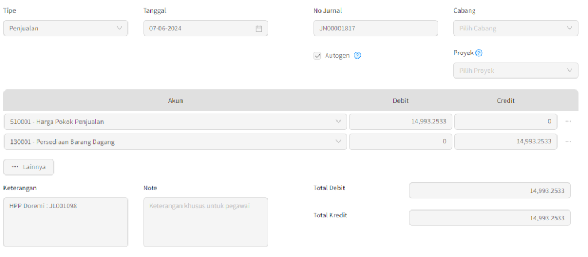
Task: Click the Total Kredit field
Action: tap(490, 217)
